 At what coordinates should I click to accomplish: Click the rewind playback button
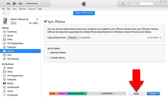tap(8, 4)
